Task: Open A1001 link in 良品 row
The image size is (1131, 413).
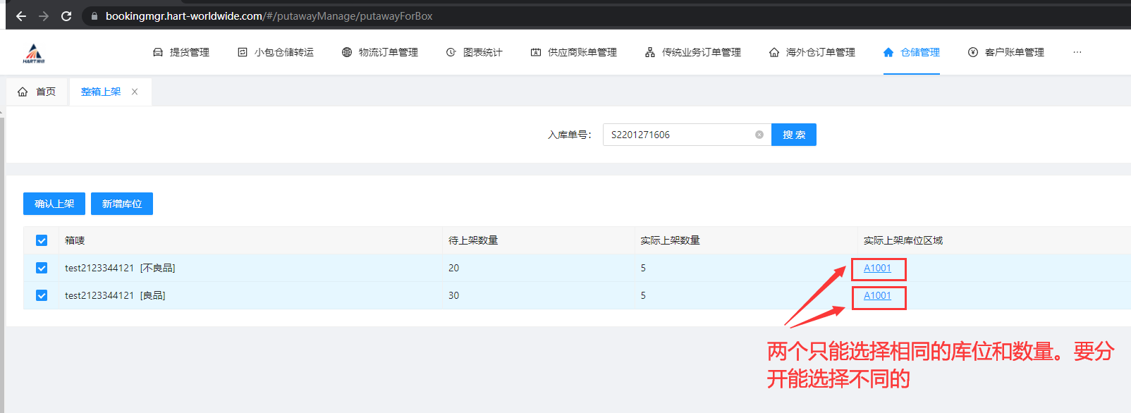Action: (877, 295)
